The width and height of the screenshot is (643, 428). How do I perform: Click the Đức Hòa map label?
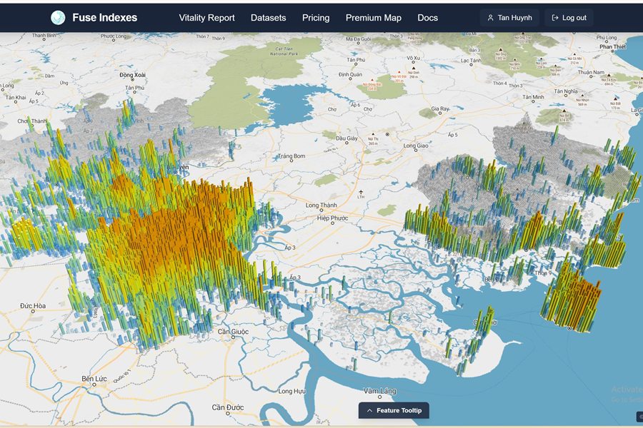[x=33, y=305]
